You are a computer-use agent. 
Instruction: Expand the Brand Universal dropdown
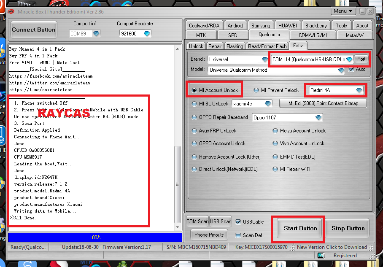coord(264,59)
